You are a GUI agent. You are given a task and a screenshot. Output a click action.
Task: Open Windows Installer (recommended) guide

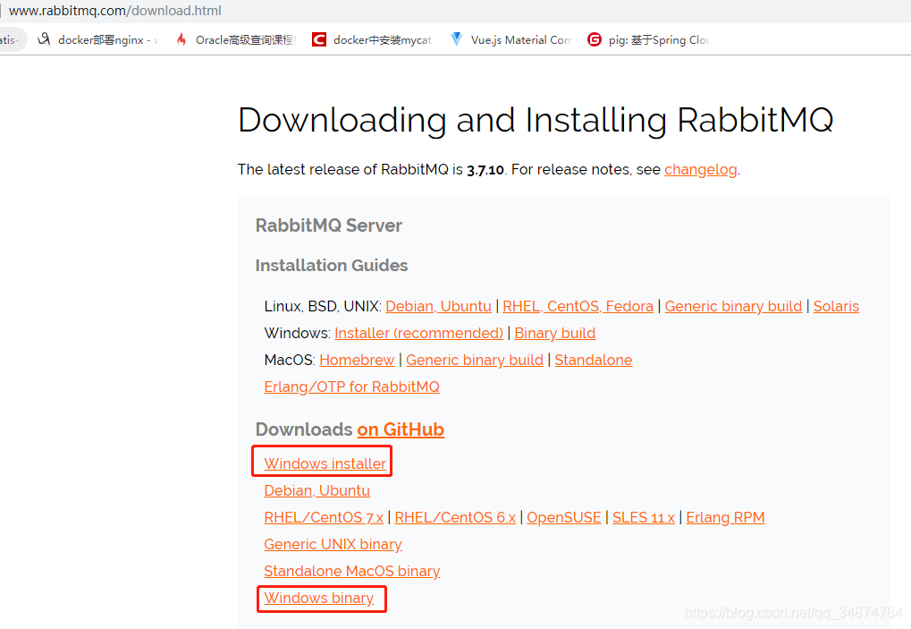click(x=419, y=333)
